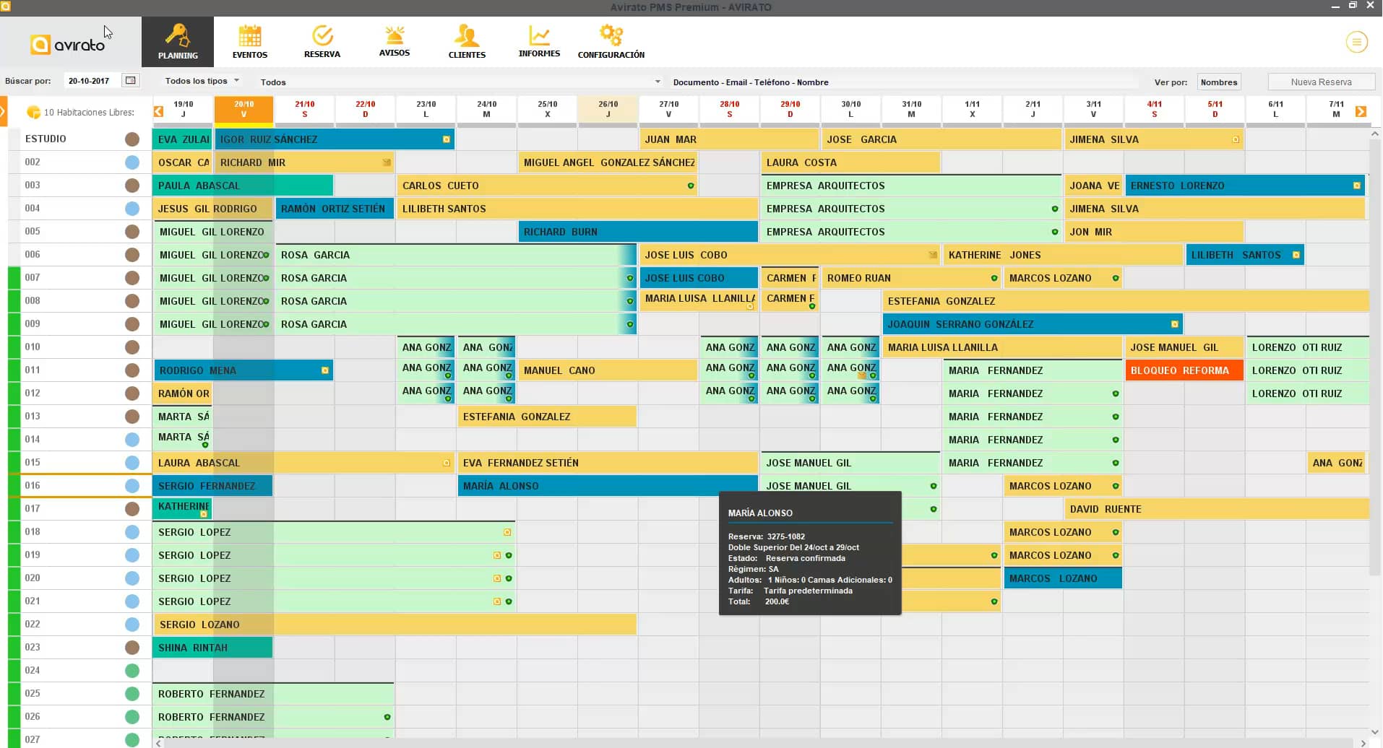Select the KATHERINE JONES booking
Screen dimensions: 1383x748
pyautogui.click(x=1062, y=255)
